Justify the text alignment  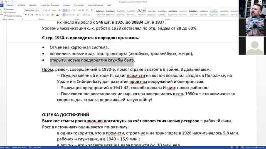click(74, 15)
